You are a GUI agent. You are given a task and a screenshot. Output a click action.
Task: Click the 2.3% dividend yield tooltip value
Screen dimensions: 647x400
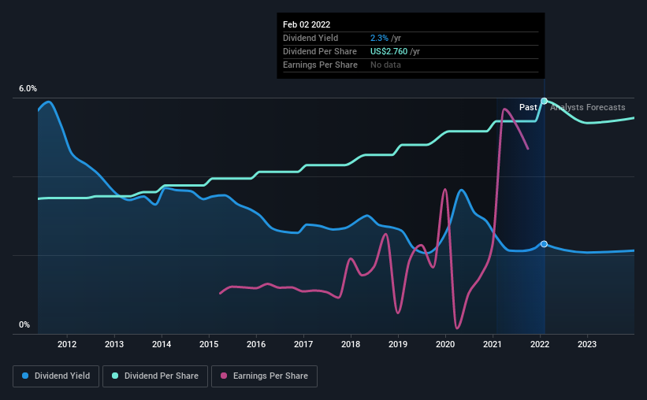(x=379, y=38)
